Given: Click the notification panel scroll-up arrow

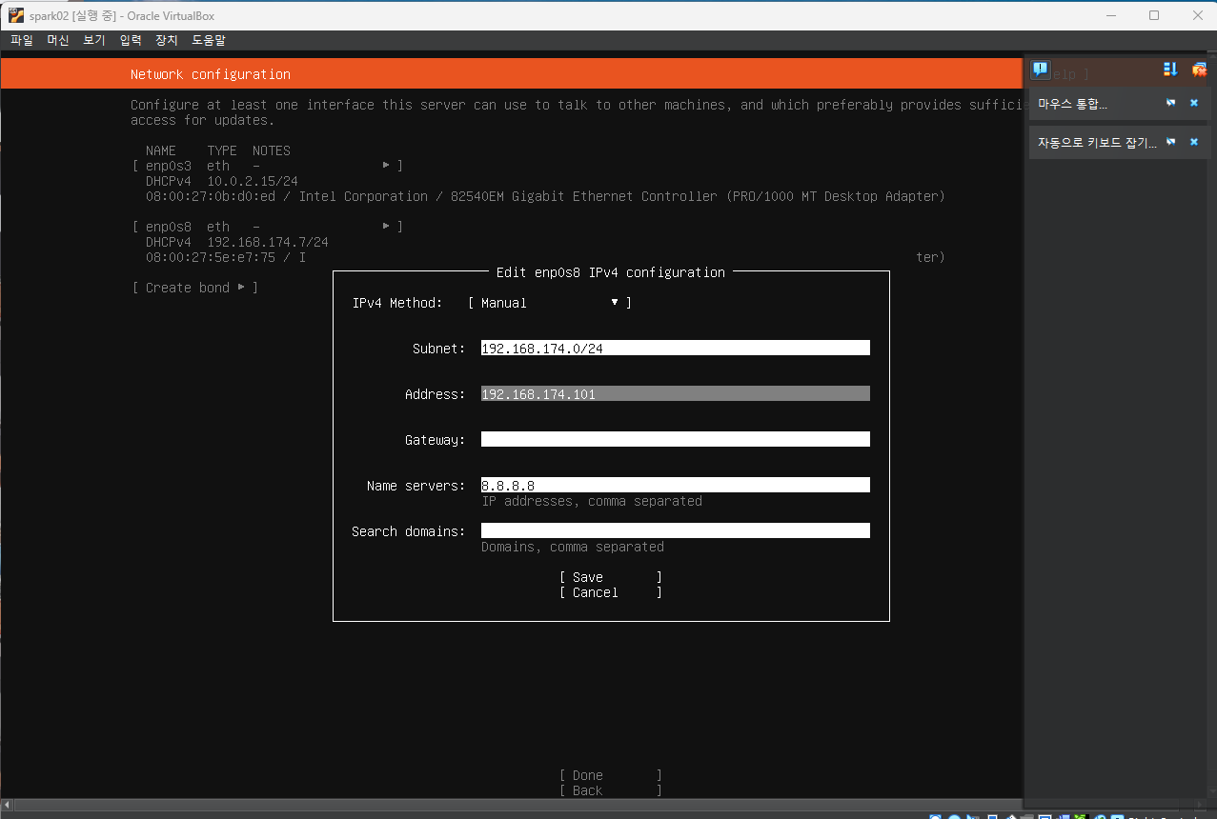Looking at the screenshot, I should coord(1210,59).
